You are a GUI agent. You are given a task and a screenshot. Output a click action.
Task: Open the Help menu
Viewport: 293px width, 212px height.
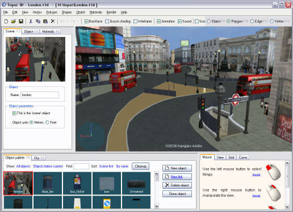coord(124,13)
